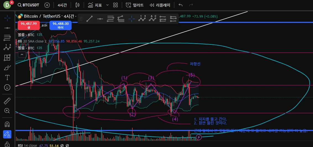Click the (5) wave label on chart
This screenshot has height=147, width=313.
click(x=192, y=75)
